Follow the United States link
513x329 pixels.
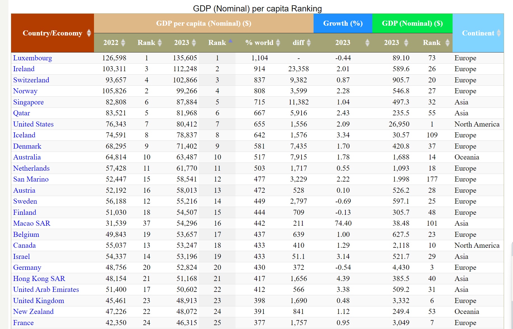pyautogui.click(x=33, y=124)
